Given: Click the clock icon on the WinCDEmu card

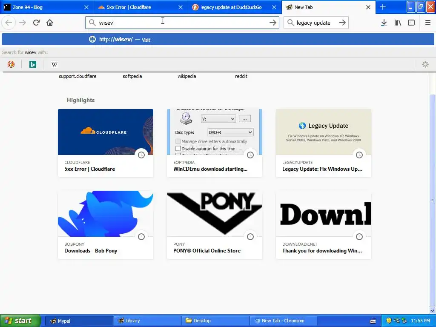Looking at the screenshot, I should 250,155.
